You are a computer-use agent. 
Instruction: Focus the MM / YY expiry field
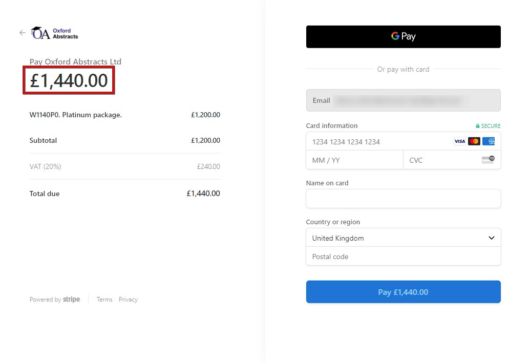coord(354,160)
